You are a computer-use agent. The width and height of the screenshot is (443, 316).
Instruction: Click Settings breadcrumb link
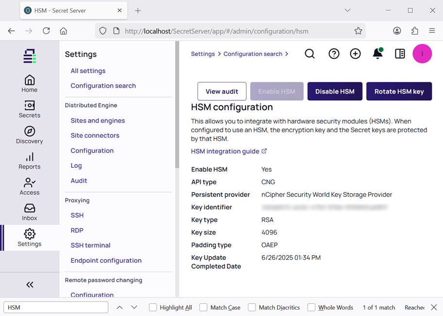pyautogui.click(x=203, y=54)
